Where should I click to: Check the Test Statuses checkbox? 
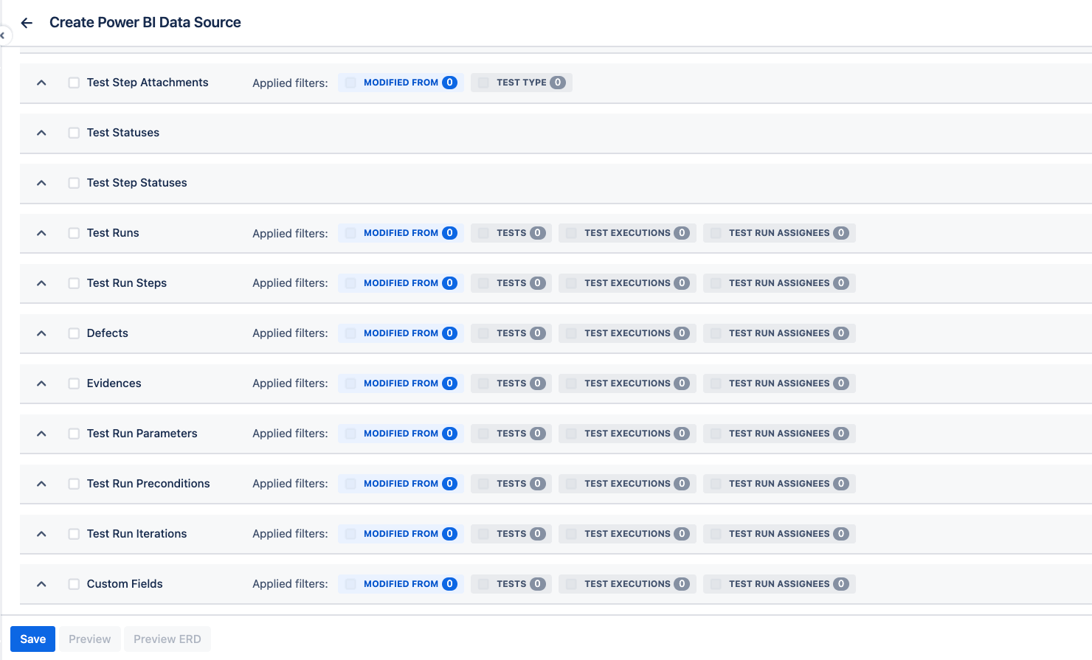pyautogui.click(x=74, y=133)
